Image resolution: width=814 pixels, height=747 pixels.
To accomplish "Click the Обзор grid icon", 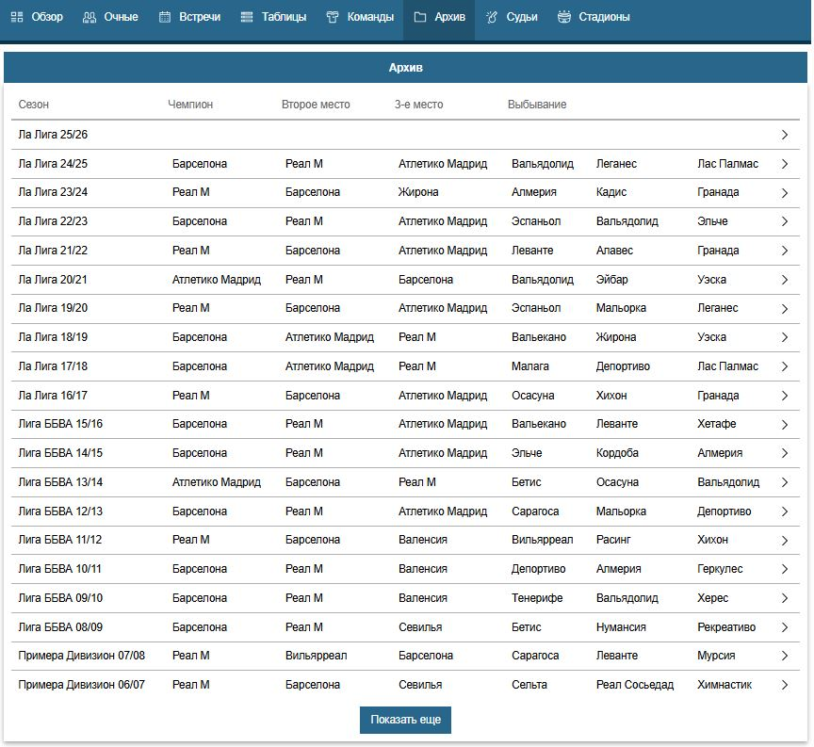I will (17, 17).
